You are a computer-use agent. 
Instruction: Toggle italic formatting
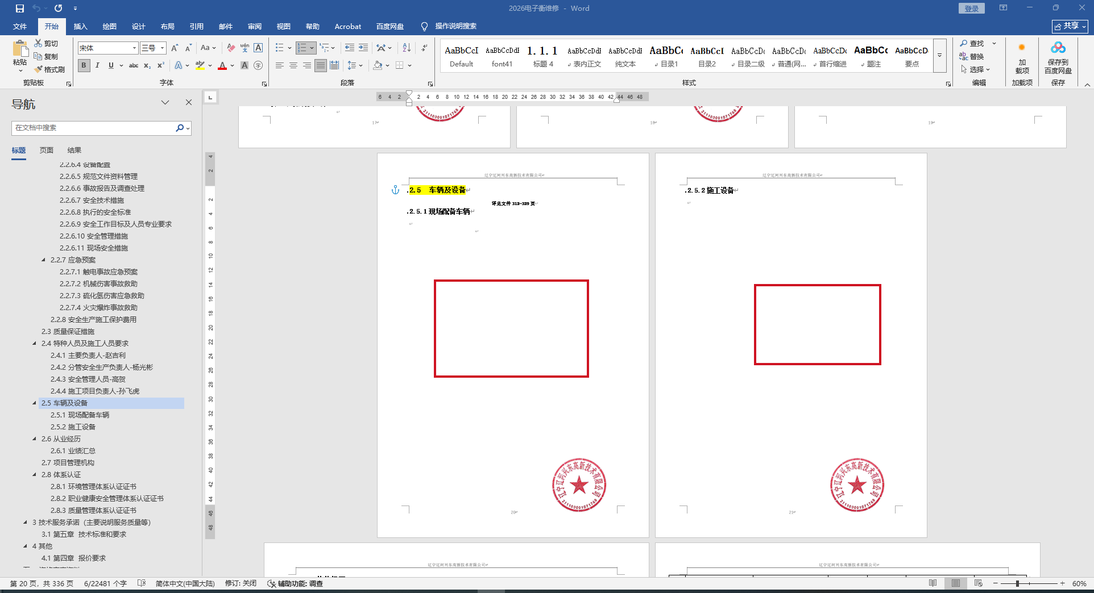point(97,65)
